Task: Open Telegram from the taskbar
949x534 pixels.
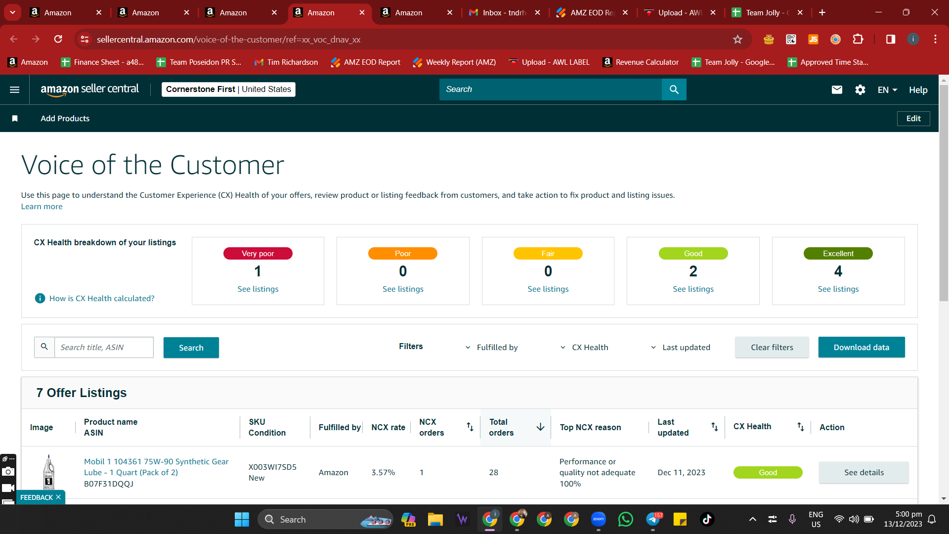Action: [652, 519]
